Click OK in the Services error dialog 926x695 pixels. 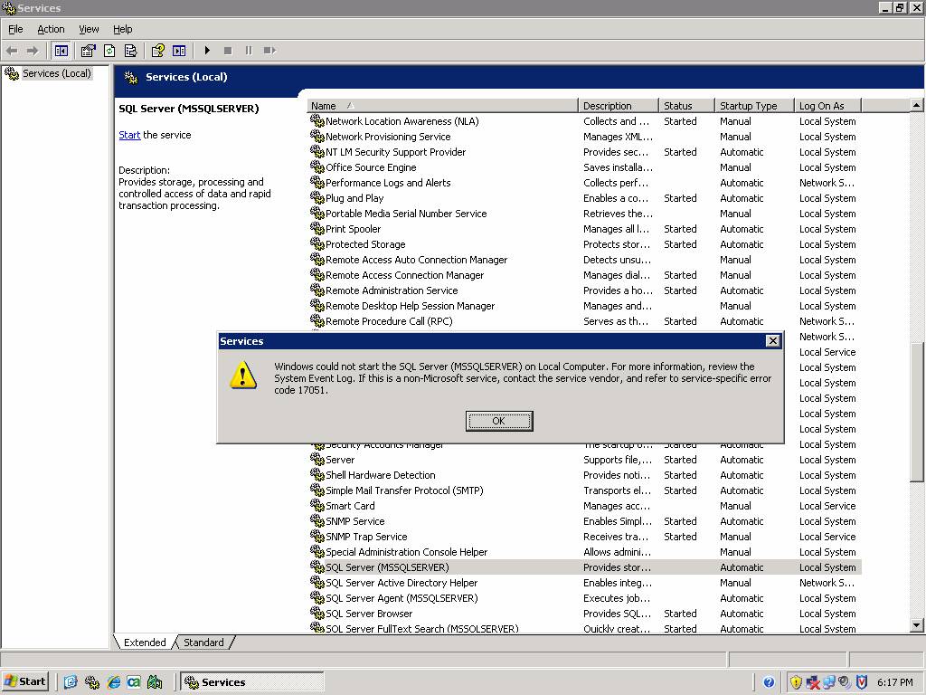pyautogui.click(x=499, y=421)
